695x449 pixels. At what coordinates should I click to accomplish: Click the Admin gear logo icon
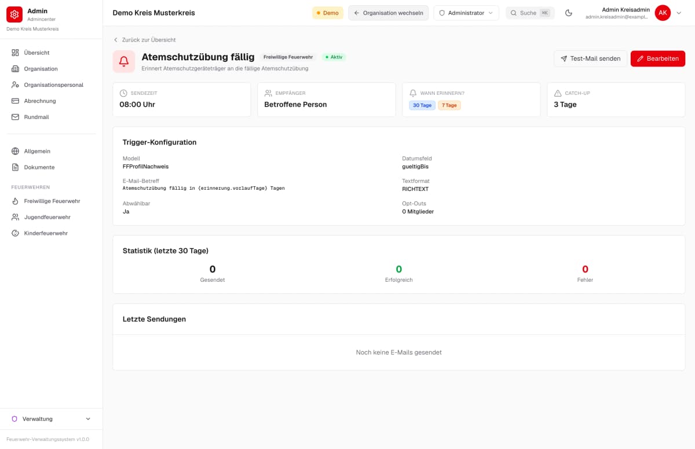point(14,14)
